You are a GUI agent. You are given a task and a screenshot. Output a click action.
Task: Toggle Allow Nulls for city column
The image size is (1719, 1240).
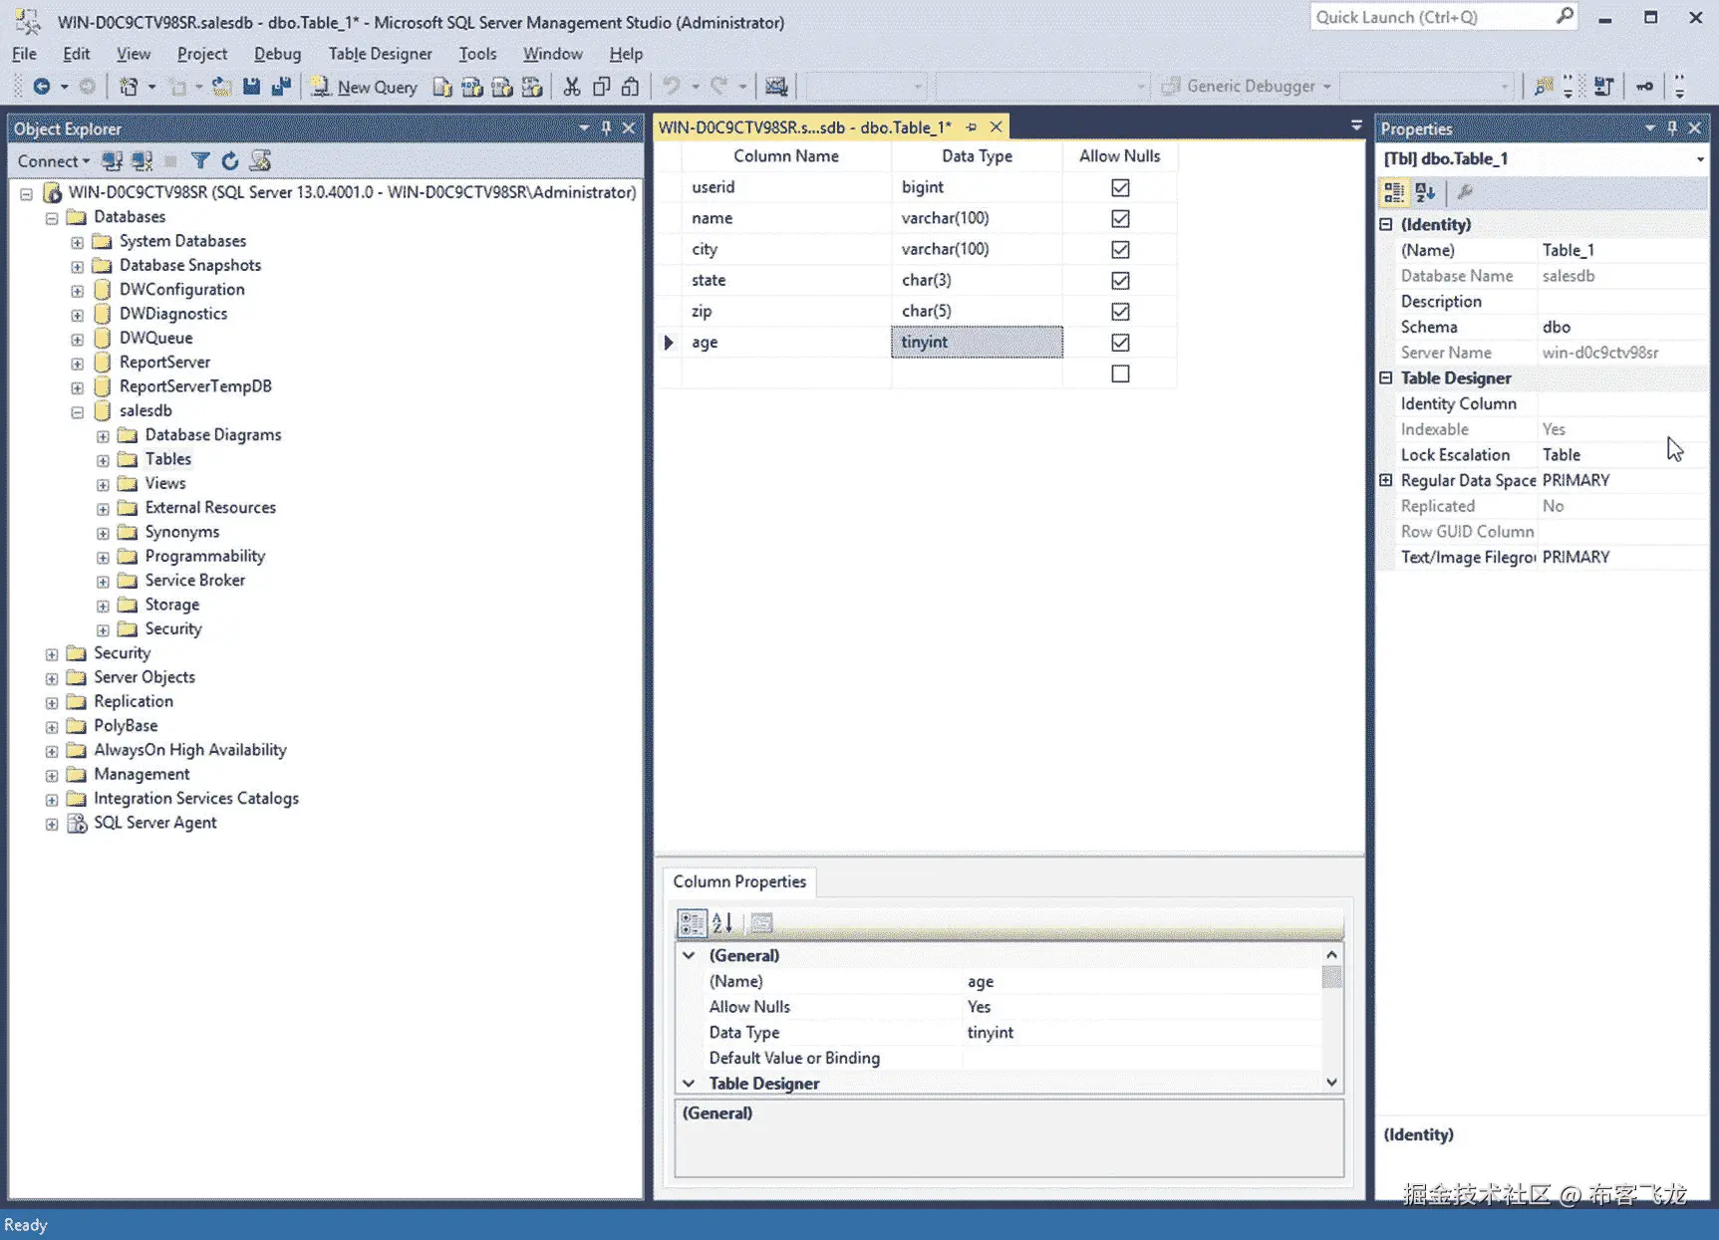click(x=1120, y=249)
